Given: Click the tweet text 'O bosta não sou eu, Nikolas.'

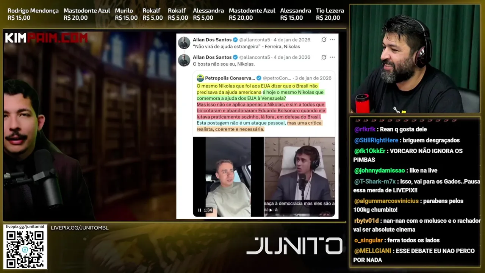Looking at the screenshot, I should [224, 64].
